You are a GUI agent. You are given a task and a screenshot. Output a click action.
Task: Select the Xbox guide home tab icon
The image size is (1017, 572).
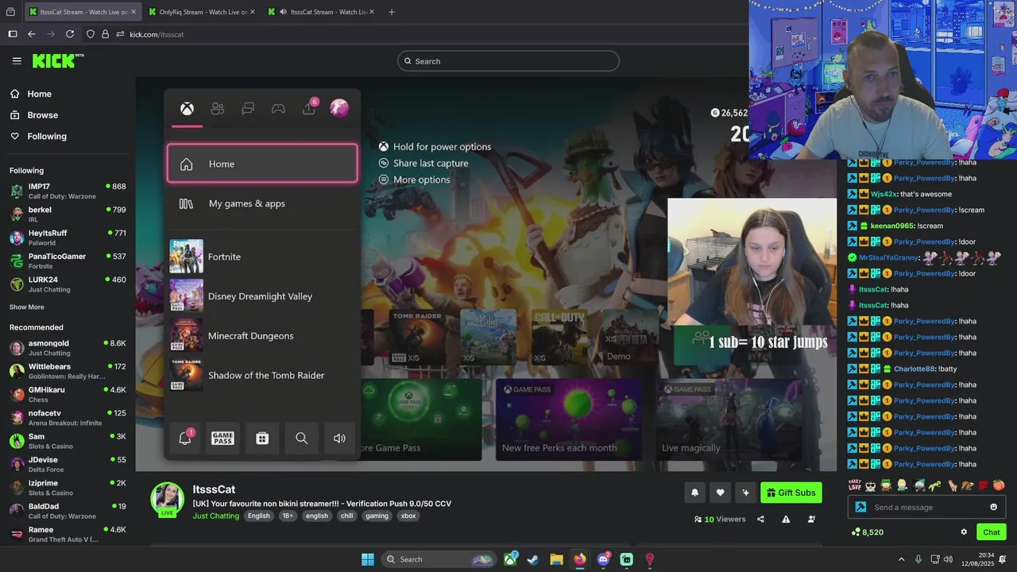click(x=187, y=109)
